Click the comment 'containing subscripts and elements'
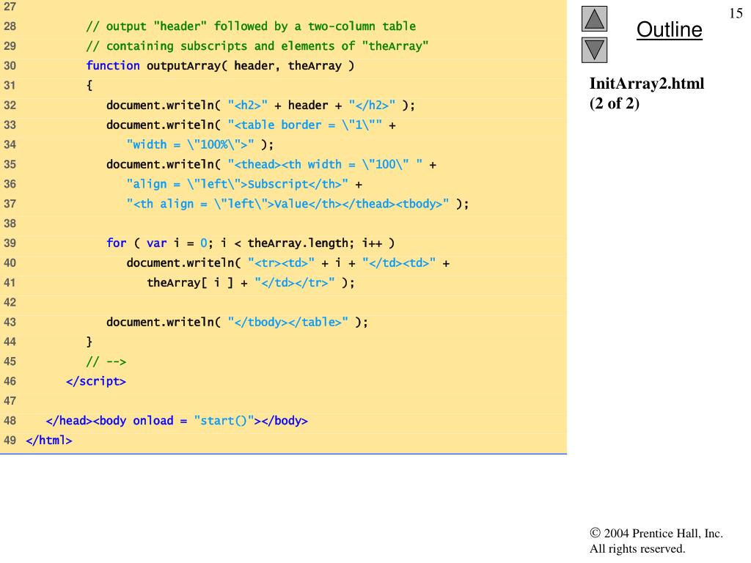This screenshot has height=563, width=751. pyautogui.click(x=257, y=46)
